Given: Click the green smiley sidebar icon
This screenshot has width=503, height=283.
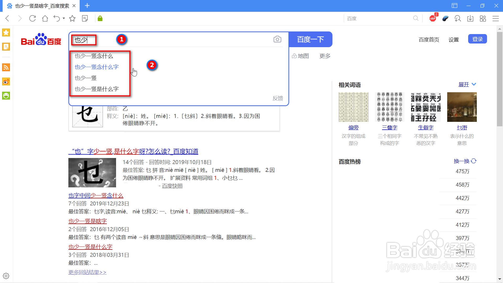Looking at the screenshot, I should coord(6,96).
